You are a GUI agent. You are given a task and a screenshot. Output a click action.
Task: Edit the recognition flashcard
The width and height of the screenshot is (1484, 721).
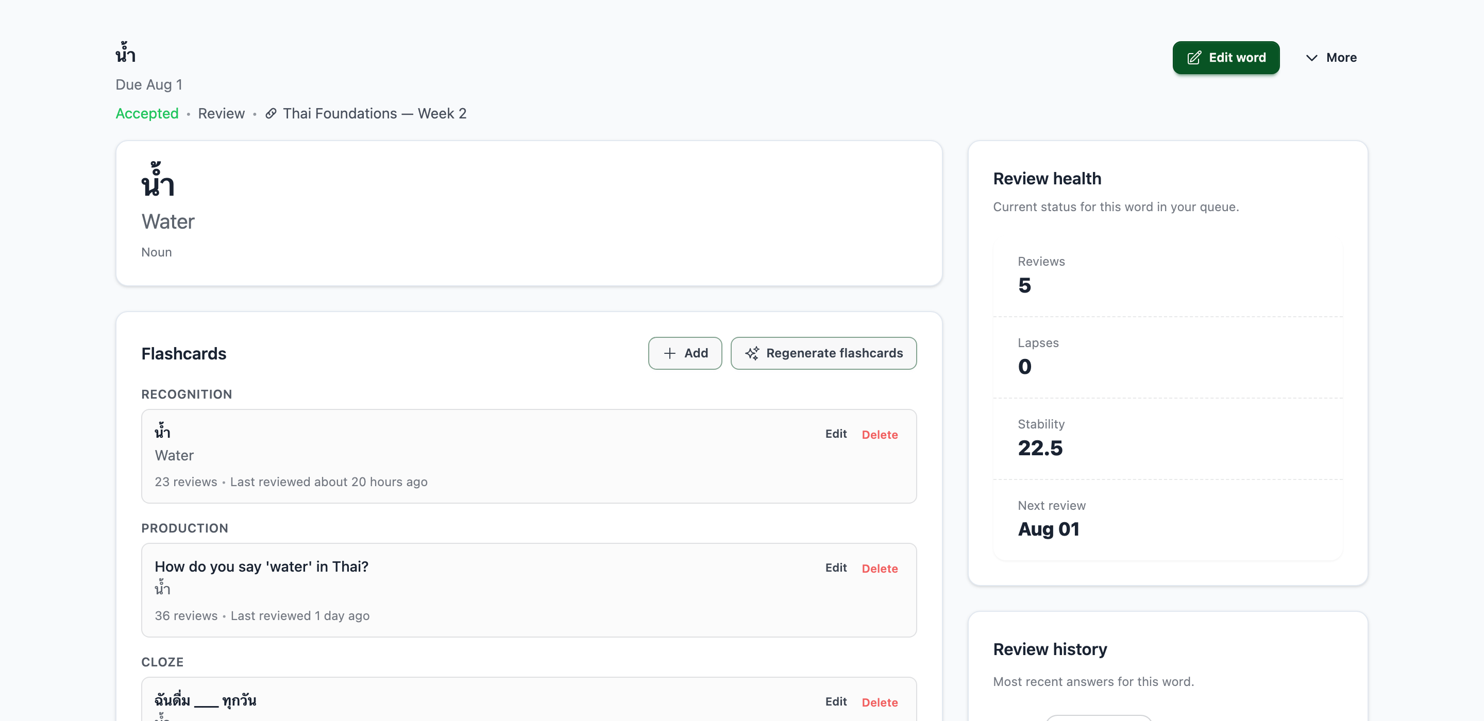tap(836, 434)
